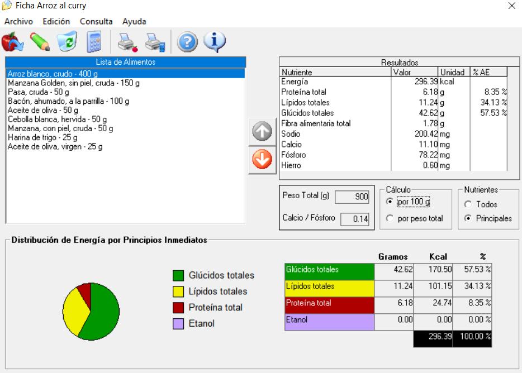522x373 pixels.
Task: Choose 'Principales' under Nutrientes
Action: [x=468, y=218]
